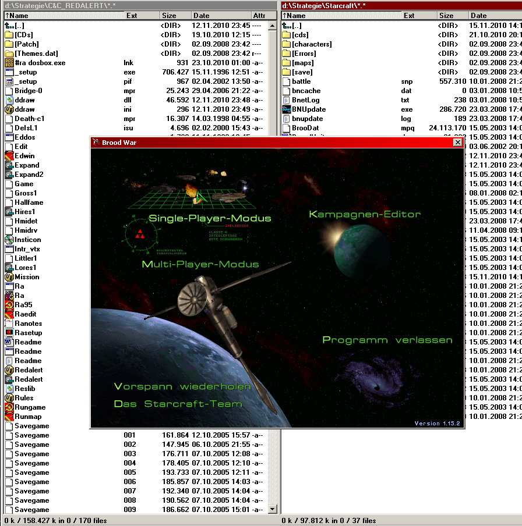522x526 pixels.
Task: Select the Insticon disc icon
Action: (9, 240)
